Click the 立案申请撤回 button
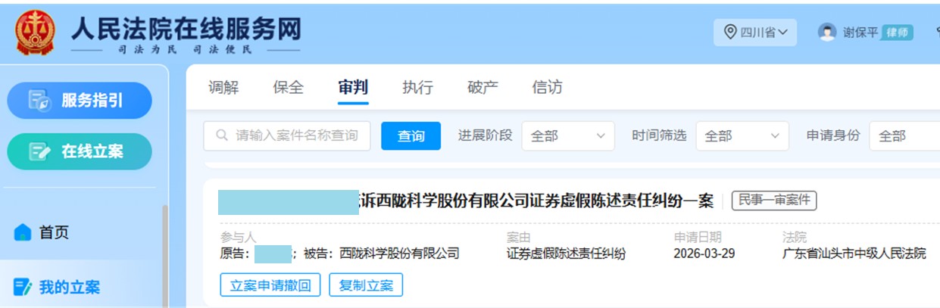 [x=270, y=285]
